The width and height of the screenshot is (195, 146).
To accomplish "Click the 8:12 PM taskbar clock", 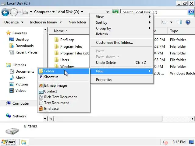I will point(179,142).
